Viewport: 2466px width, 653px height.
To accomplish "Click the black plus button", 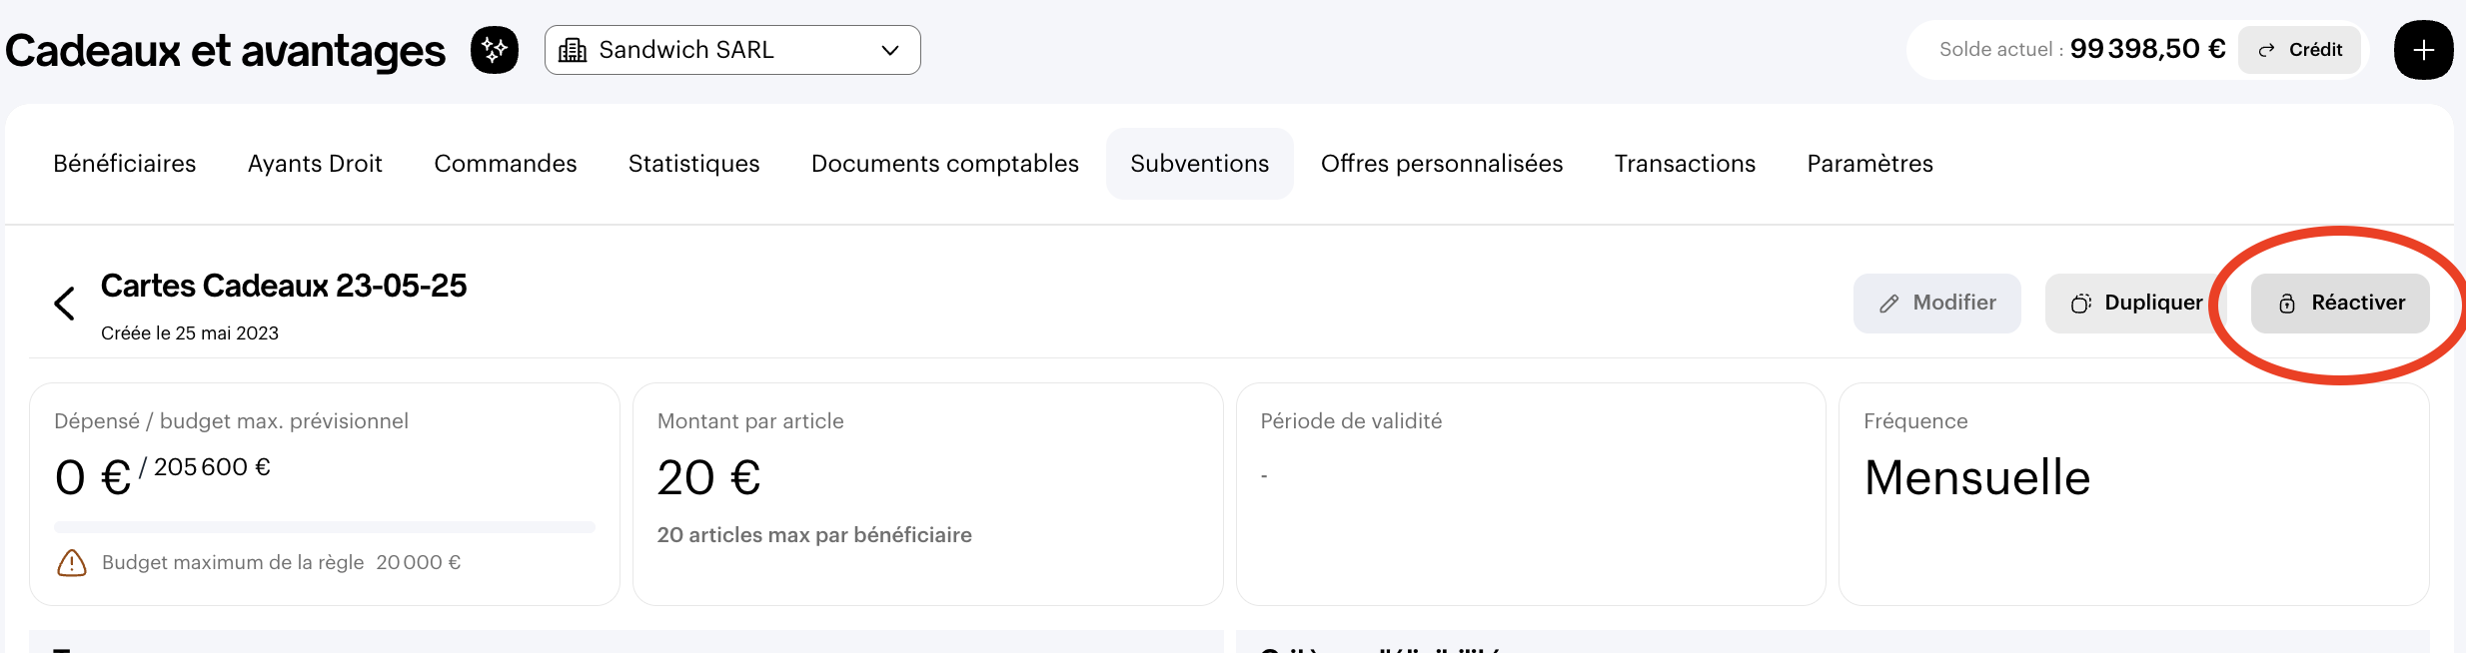I will (2423, 50).
